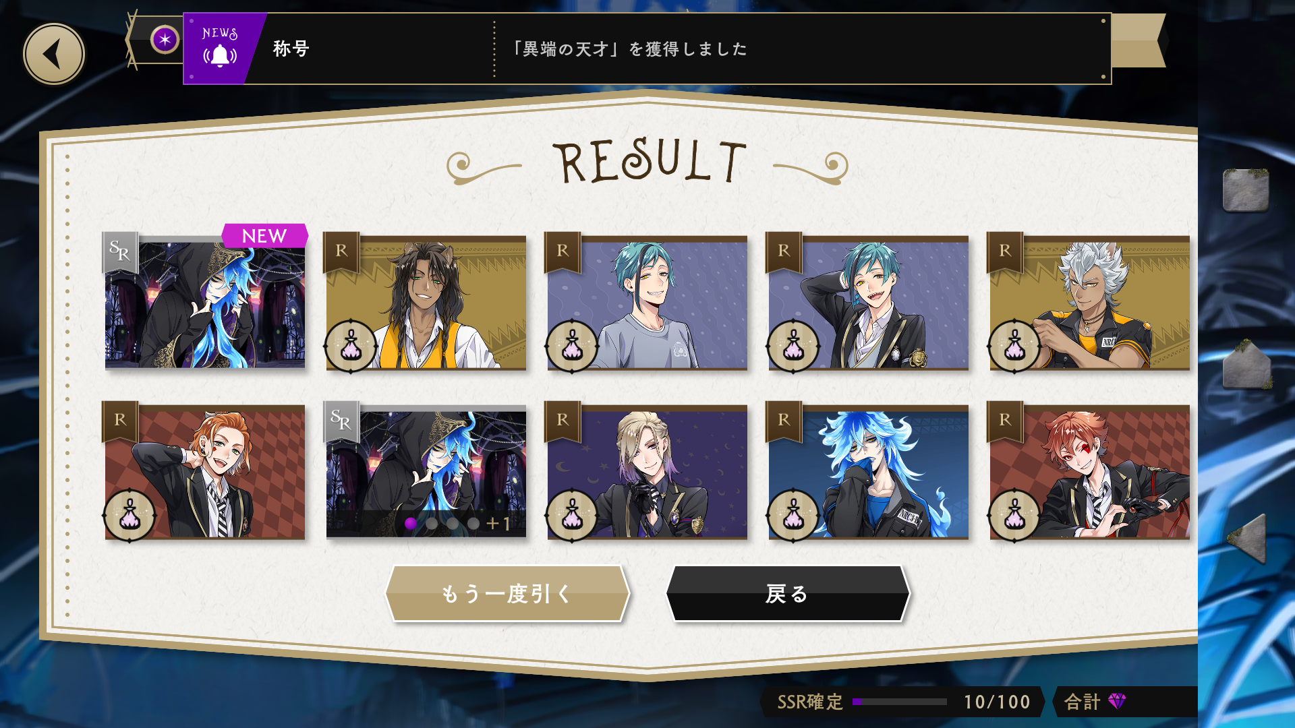Tap the grey square stone on right side
1295x728 pixels.
click(1246, 190)
